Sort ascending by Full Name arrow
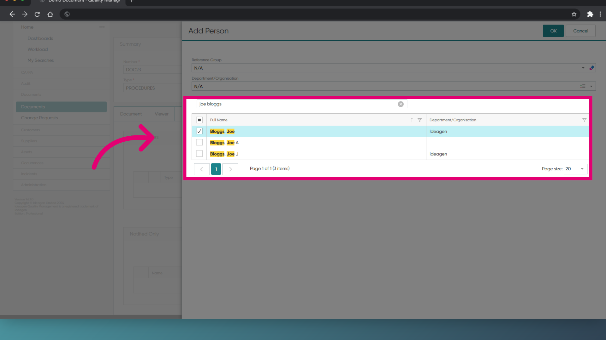This screenshot has width=606, height=340. click(412, 120)
